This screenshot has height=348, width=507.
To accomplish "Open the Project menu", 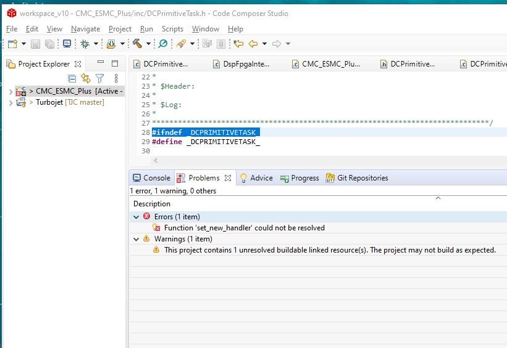I will point(120,29).
